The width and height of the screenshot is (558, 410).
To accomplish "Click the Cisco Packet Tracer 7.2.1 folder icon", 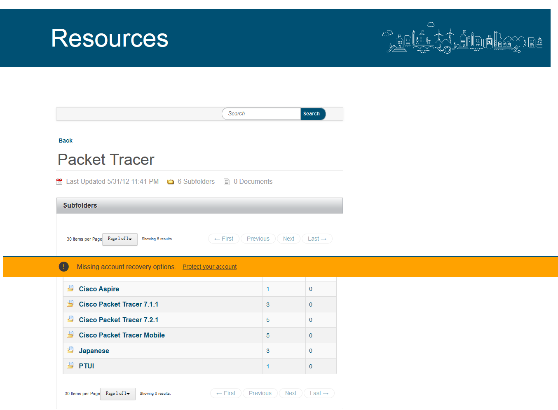I will coord(70,319).
